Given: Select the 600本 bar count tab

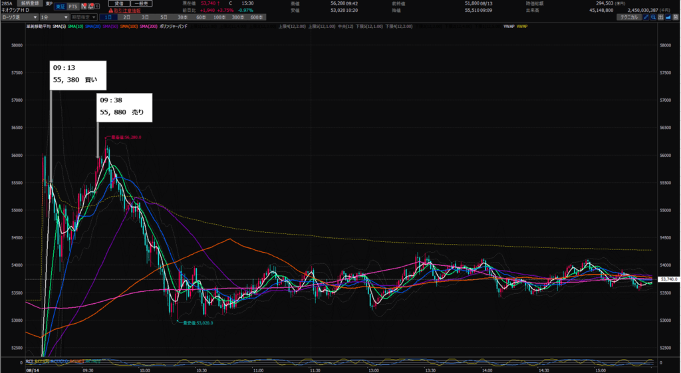Looking at the screenshot, I should (257, 17).
